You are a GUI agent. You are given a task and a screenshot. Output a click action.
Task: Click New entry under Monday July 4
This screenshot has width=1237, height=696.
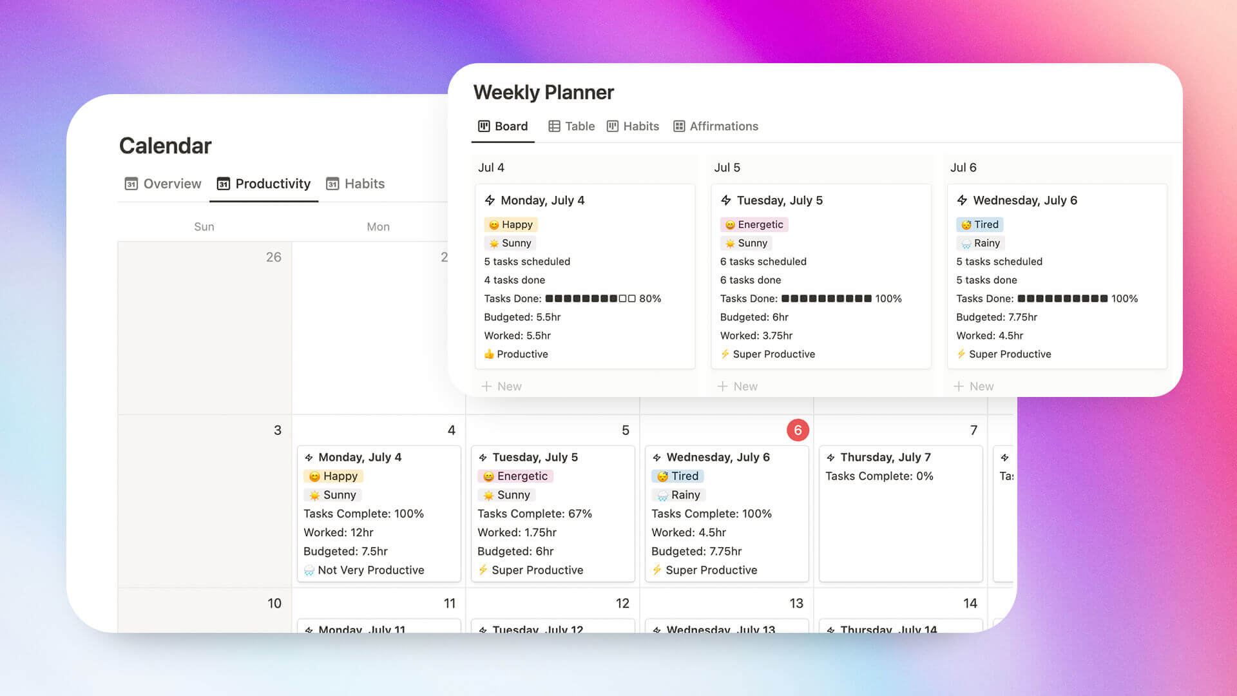click(x=501, y=386)
